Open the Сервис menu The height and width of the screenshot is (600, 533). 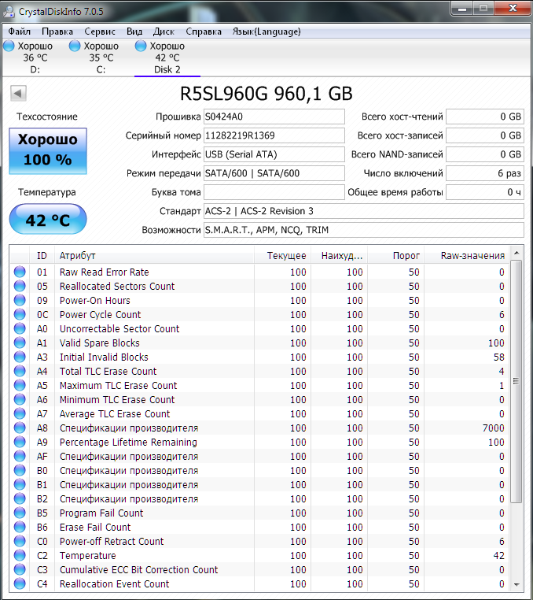(x=100, y=31)
